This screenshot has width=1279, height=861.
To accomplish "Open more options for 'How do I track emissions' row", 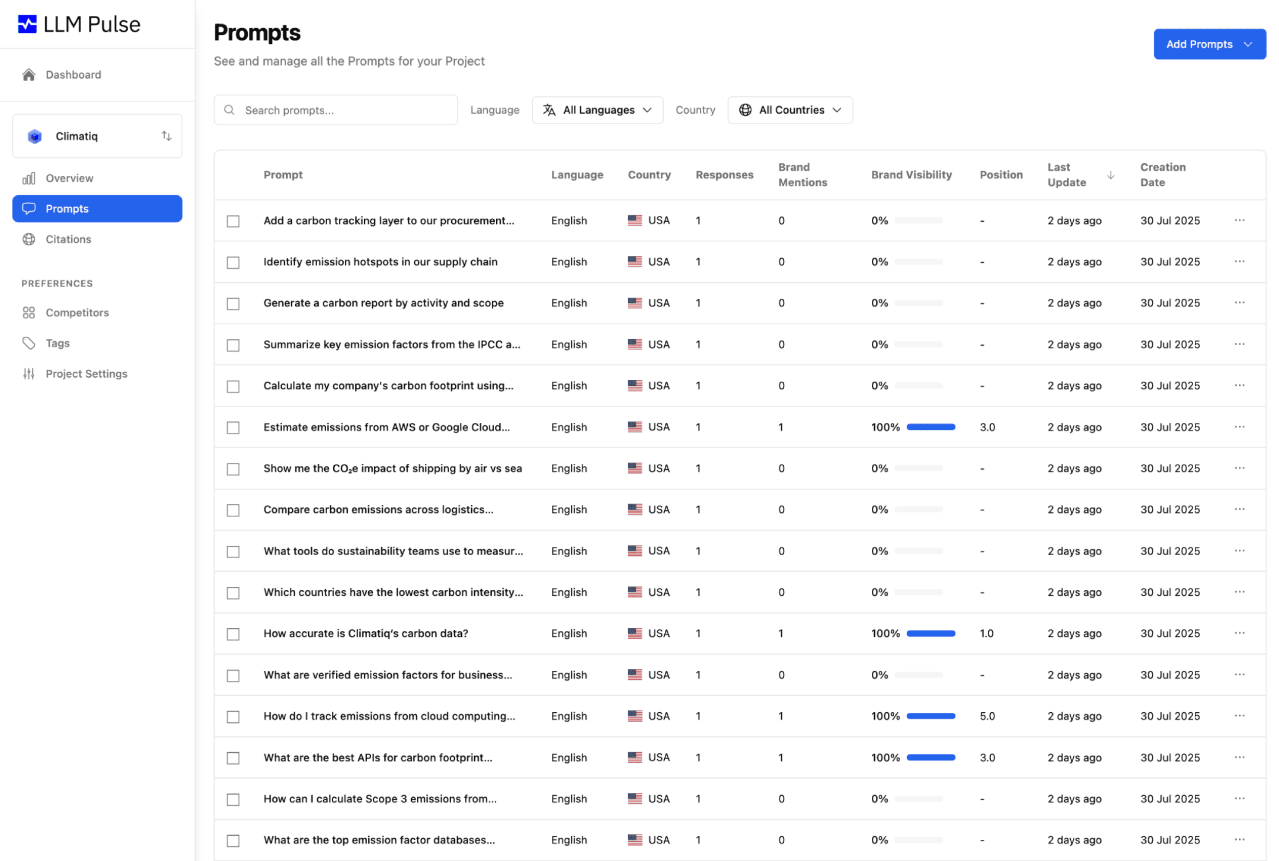I will pos(1240,716).
